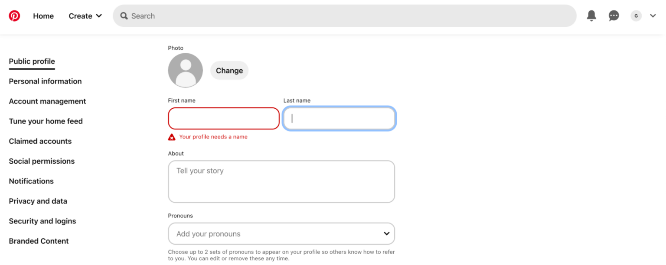The width and height of the screenshot is (666, 265).
Task: Click inside the First name field
Action: coord(223,118)
